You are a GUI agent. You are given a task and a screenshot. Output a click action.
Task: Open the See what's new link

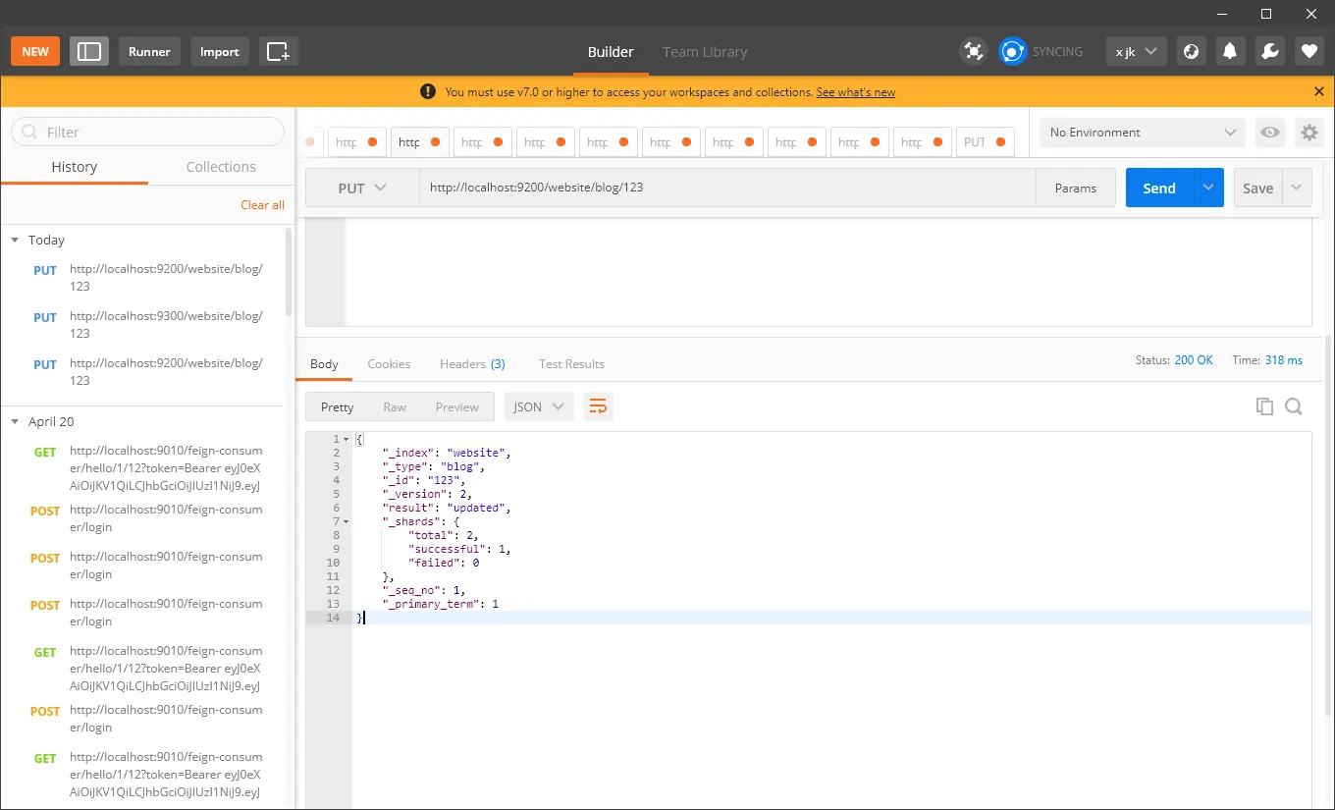pyautogui.click(x=855, y=92)
